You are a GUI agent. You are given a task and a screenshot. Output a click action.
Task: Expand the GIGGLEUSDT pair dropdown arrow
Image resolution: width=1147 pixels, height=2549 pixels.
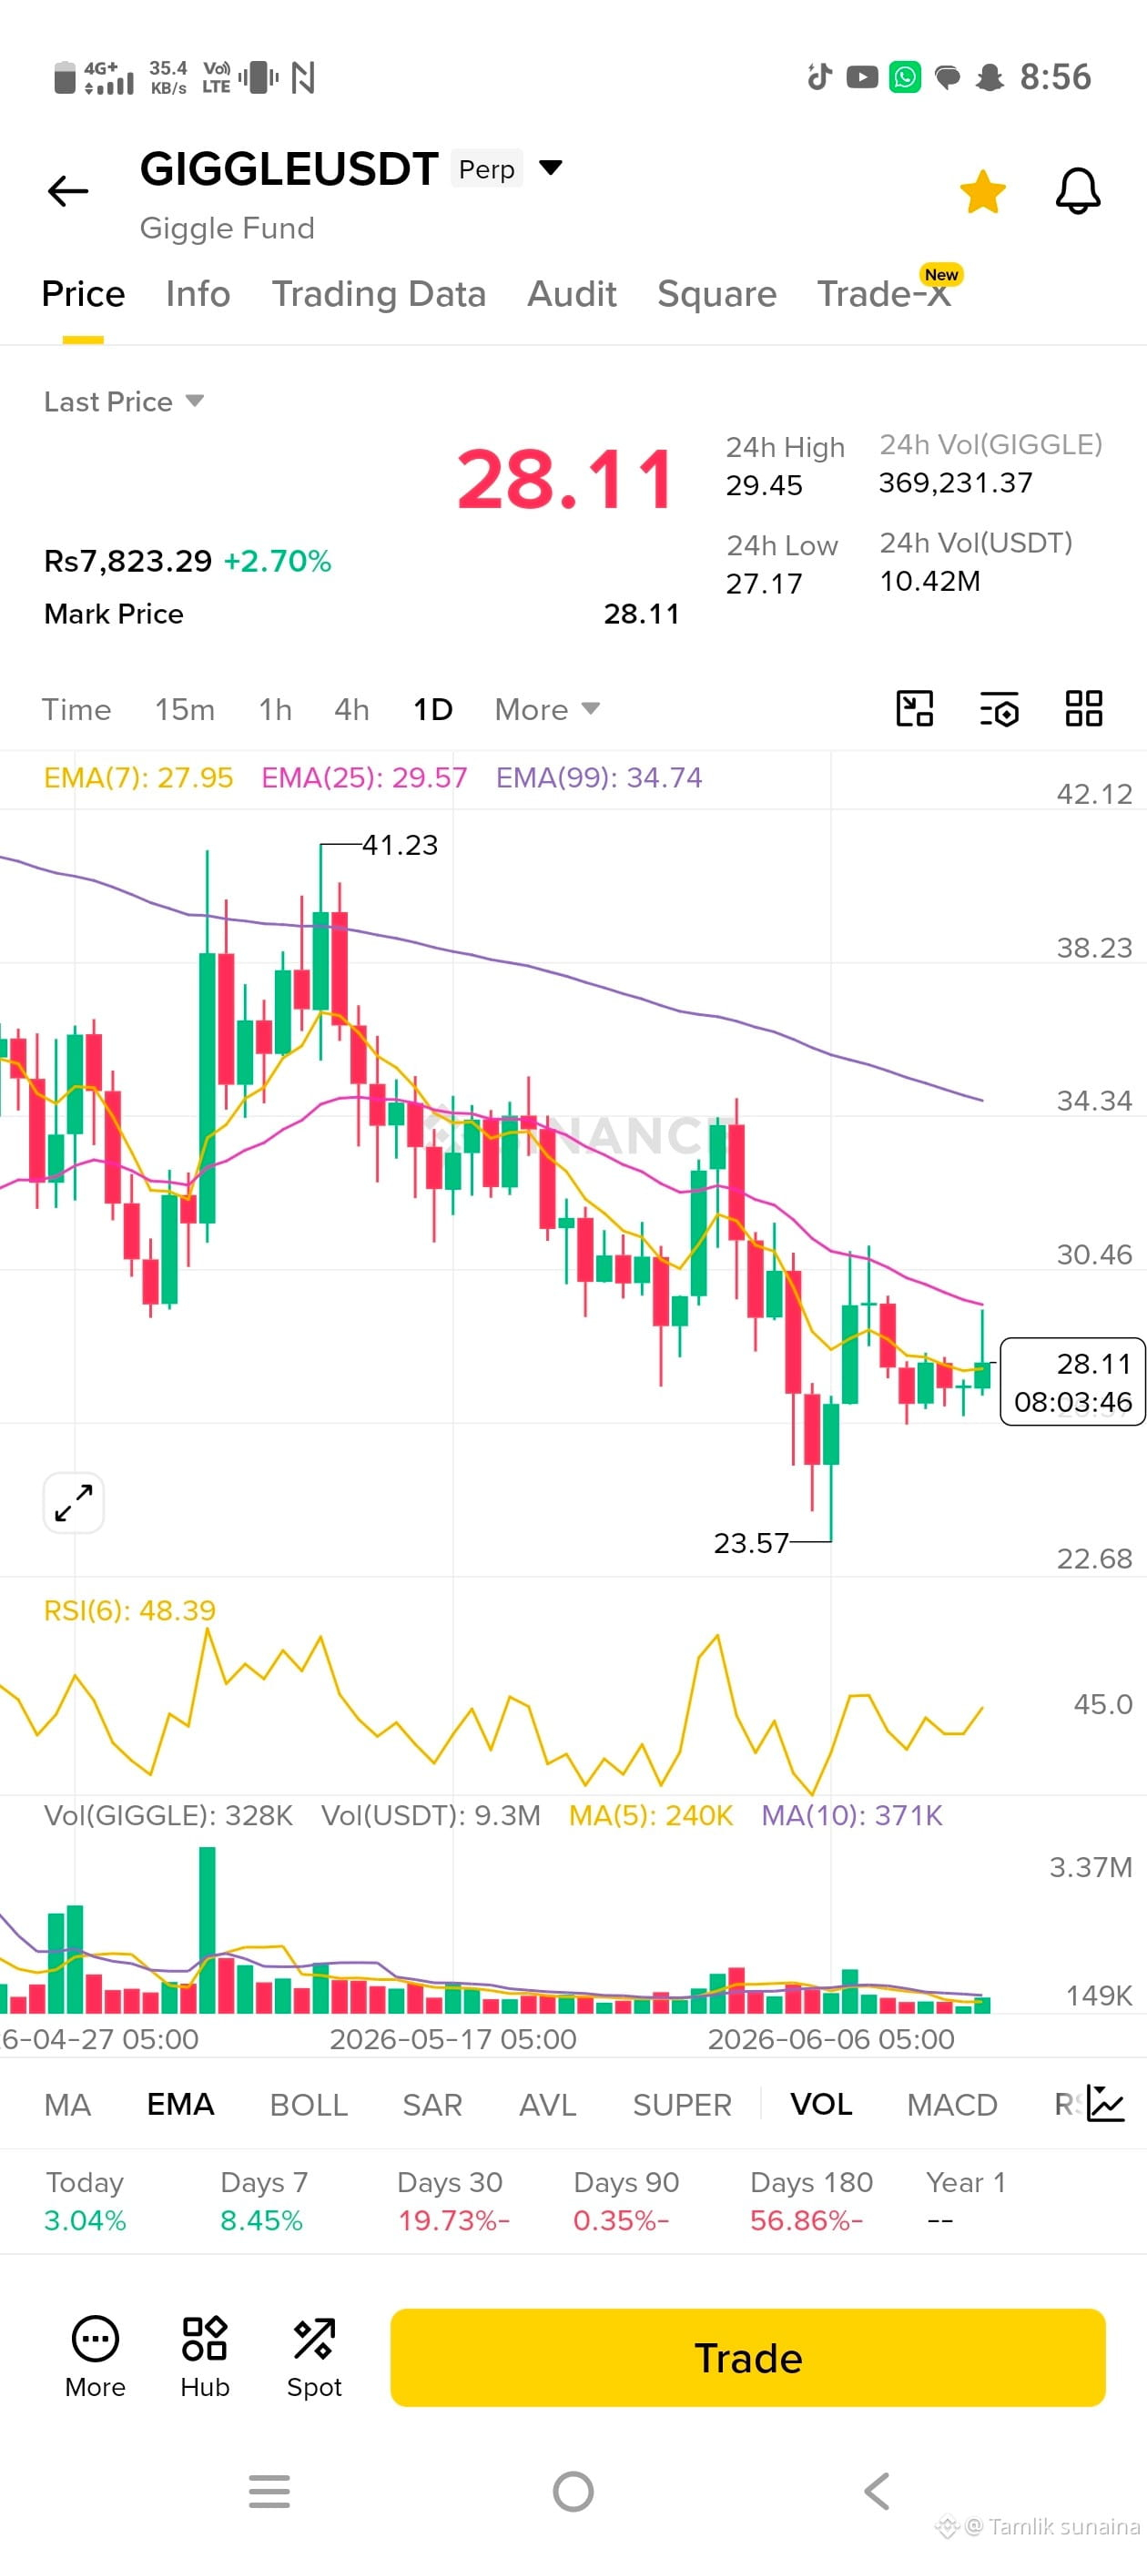[x=550, y=168]
